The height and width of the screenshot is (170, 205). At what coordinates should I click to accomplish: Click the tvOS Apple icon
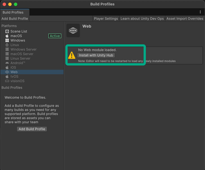pos(7,76)
